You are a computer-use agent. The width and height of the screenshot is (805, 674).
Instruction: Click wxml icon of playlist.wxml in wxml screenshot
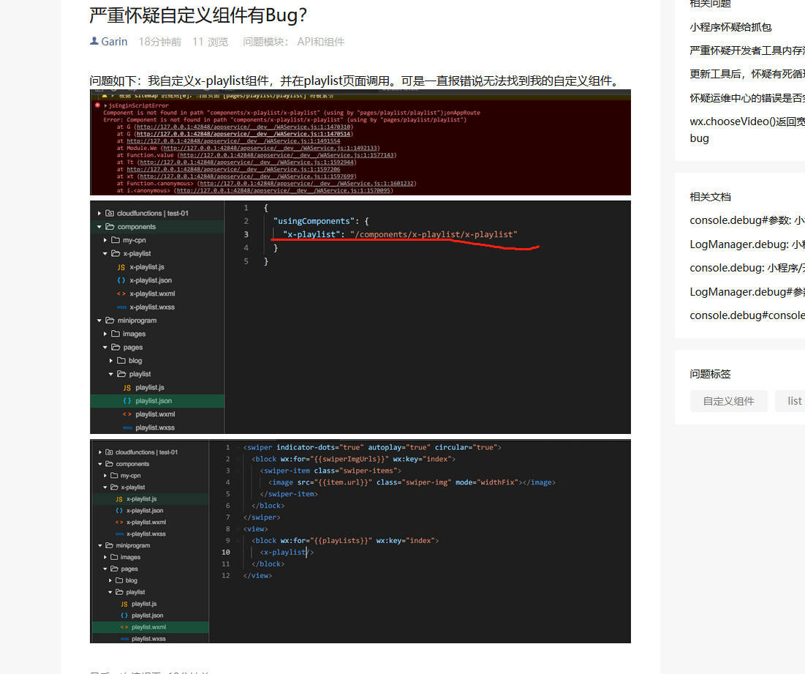tap(124, 627)
